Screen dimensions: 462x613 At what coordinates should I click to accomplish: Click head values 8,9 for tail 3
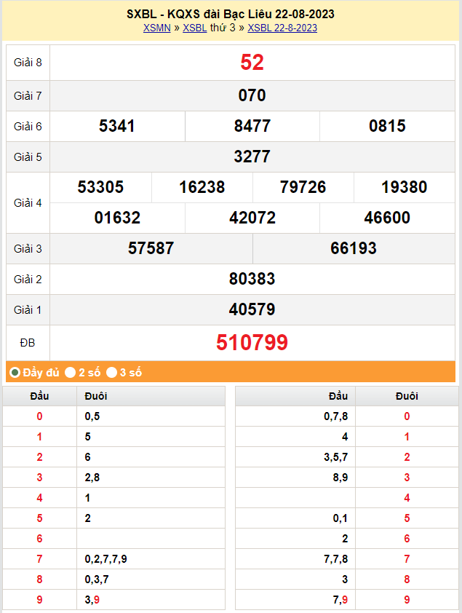coord(340,478)
